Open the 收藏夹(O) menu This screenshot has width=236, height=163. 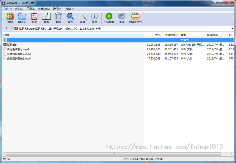44,9
